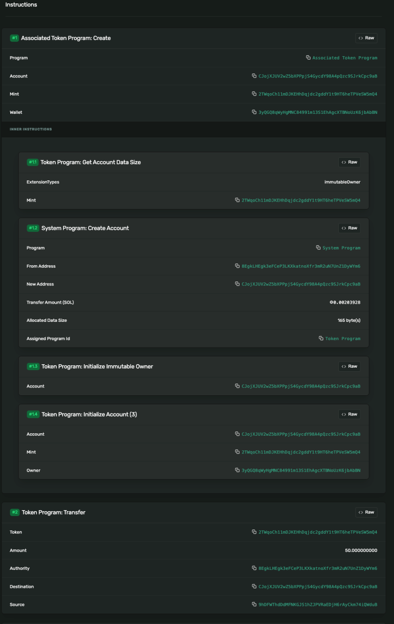Screen dimensions: 394x624
Task: Show Raw data for Token Program: Transfer
Action: 366,512
